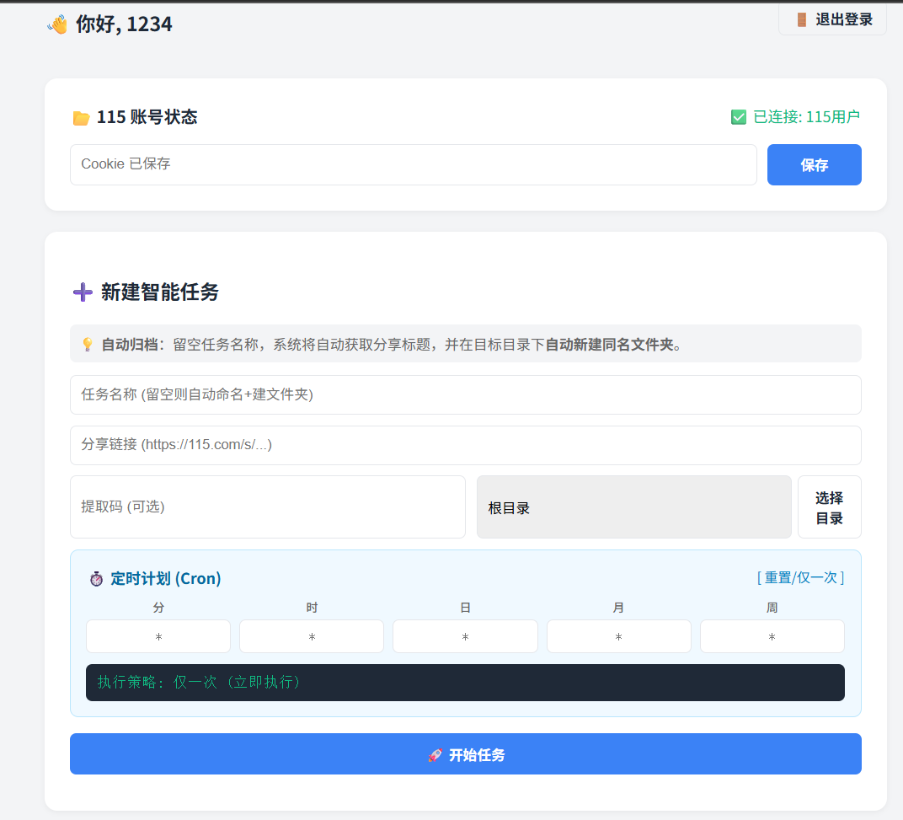The height and width of the screenshot is (820, 903).
Task: Click the lightbulb tip icon for 自动归档
Action: click(88, 344)
